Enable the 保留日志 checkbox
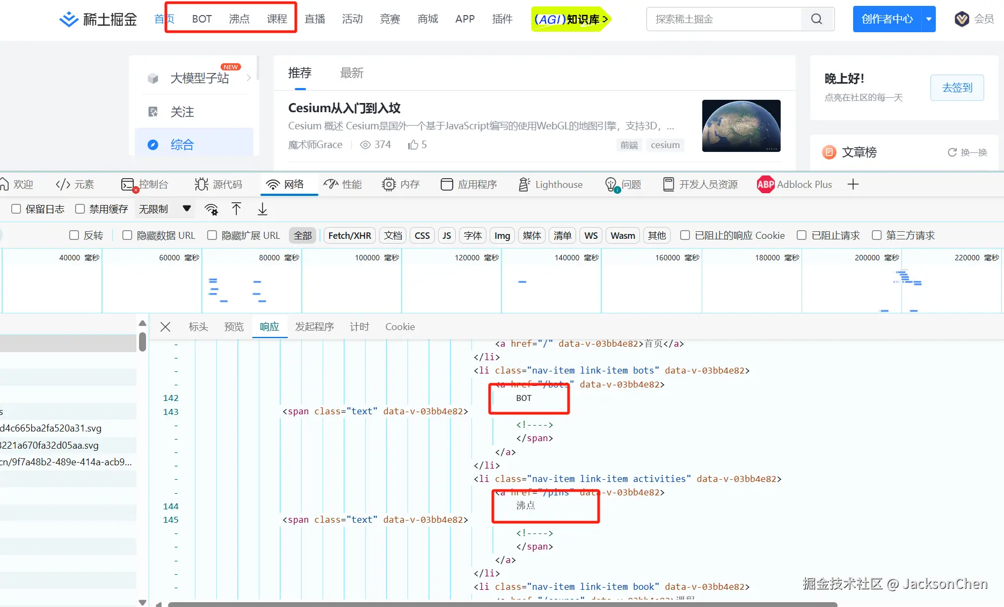Viewport: 1004px width, 607px height. (x=16, y=209)
